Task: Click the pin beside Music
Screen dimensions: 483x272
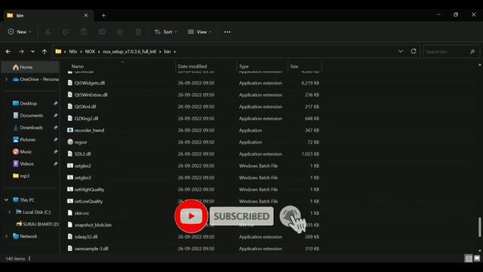Action: coord(55,151)
